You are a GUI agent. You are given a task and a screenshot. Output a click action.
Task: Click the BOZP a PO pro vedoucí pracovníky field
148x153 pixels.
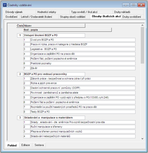(x=54, y=74)
